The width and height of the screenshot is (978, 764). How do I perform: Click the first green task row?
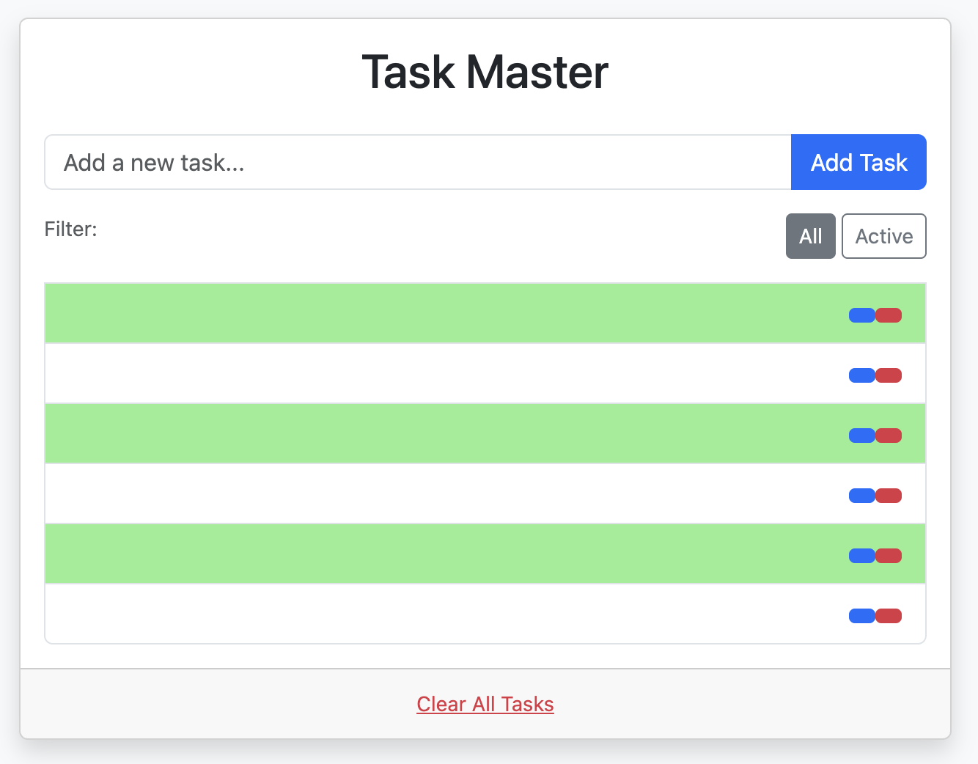click(440, 313)
